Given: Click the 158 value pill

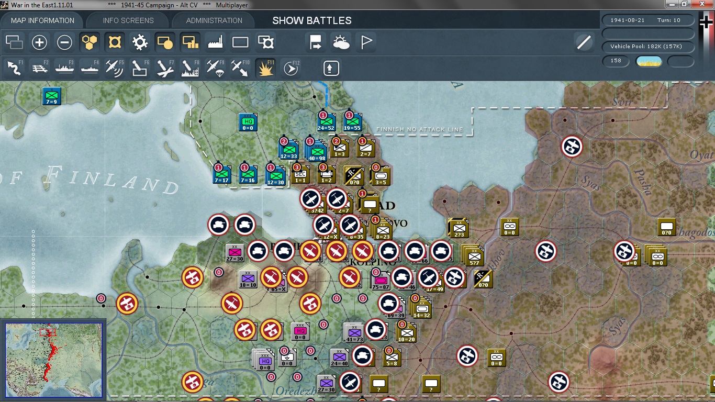Looking at the screenshot, I should pos(616,61).
